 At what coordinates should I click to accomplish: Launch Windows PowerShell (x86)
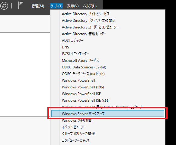(108, 87)
